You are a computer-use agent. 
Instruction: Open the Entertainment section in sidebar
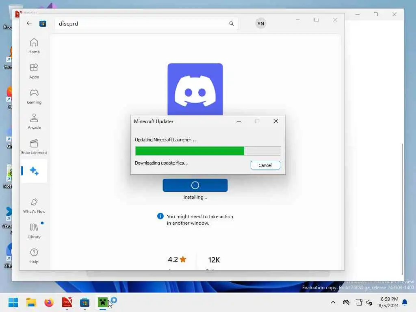click(x=34, y=147)
